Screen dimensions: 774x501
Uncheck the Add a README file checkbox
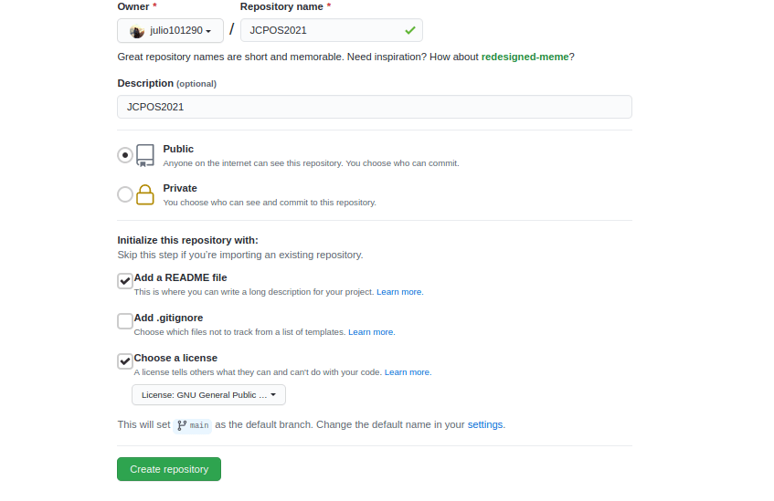[125, 281]
